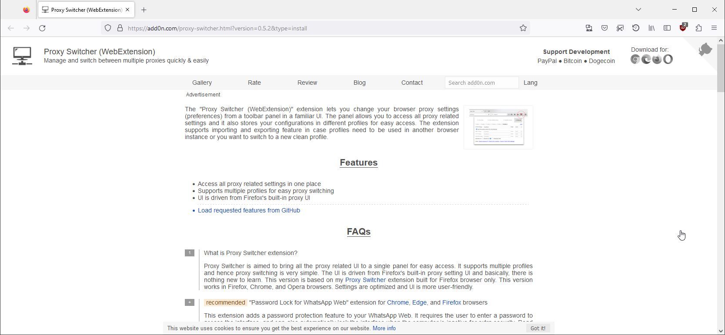Load requested features from GitHub
Image resolution: width=725 pixels, height=335 pixels.
(249, 210)
